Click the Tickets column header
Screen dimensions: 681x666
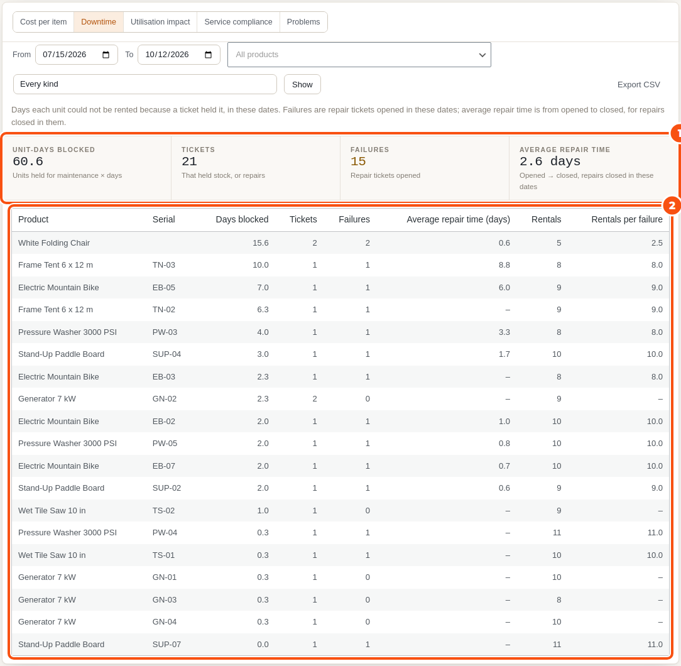pyautogui.click(x=303, y=219)
